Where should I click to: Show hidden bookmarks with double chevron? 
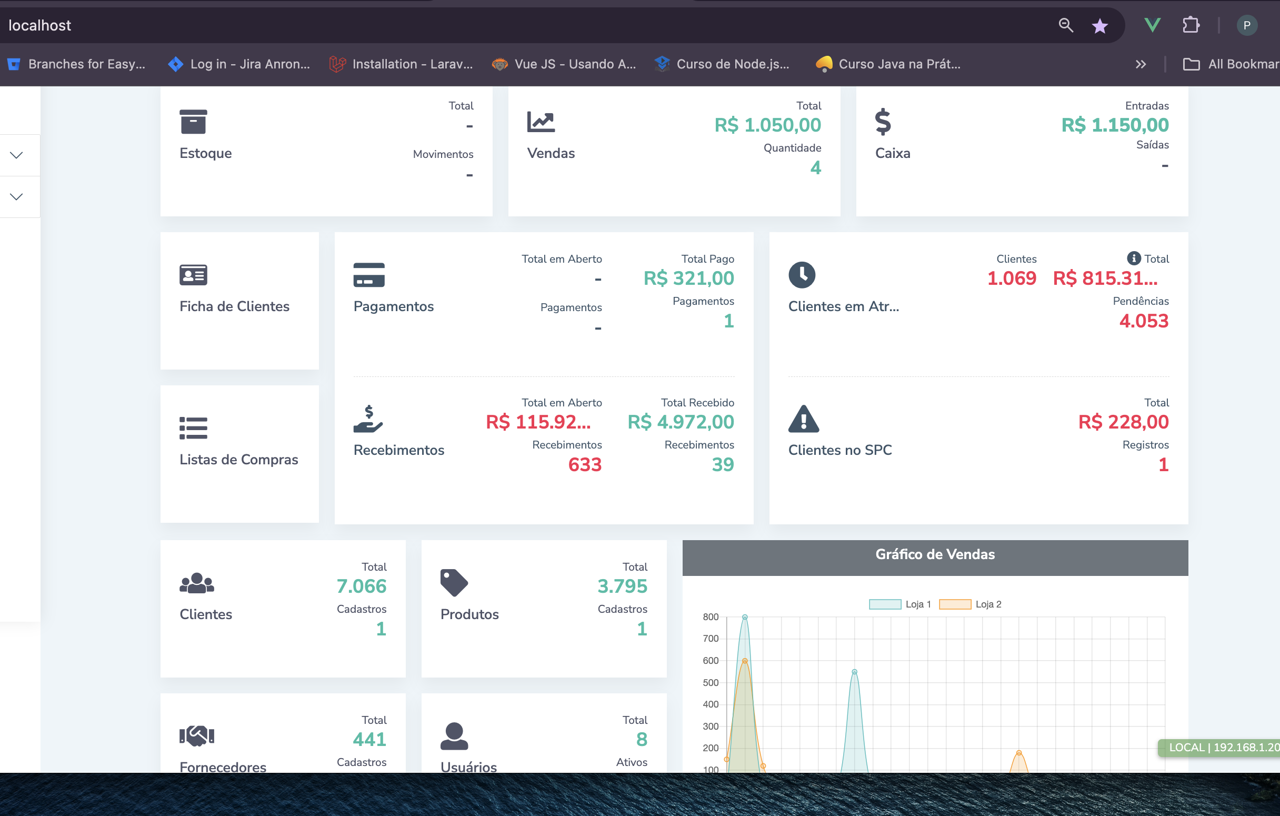click(x=1140, y=64)
